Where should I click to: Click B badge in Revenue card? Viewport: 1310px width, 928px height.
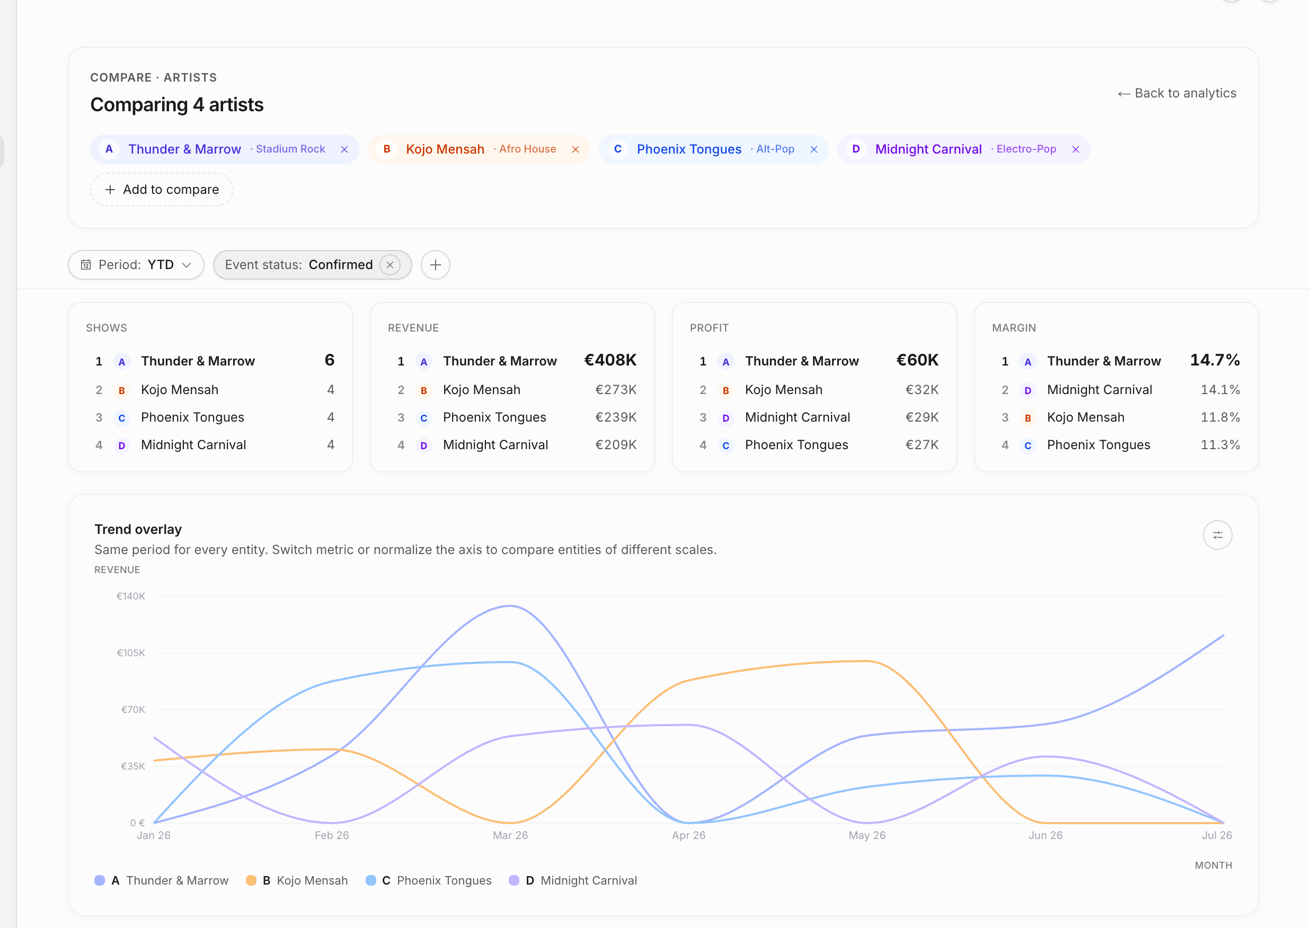pyautogui.click(x=423, y=390)
